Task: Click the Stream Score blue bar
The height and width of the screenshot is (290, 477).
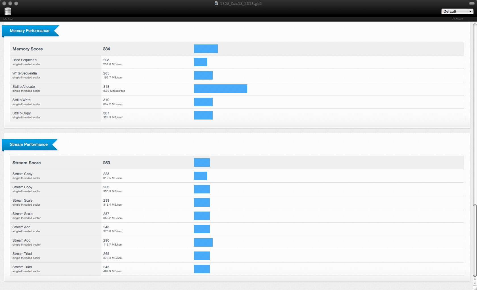Action: point(202,163)
